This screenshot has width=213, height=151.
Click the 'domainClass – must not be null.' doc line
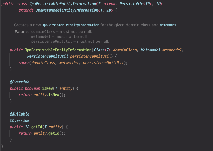[61, 32]
